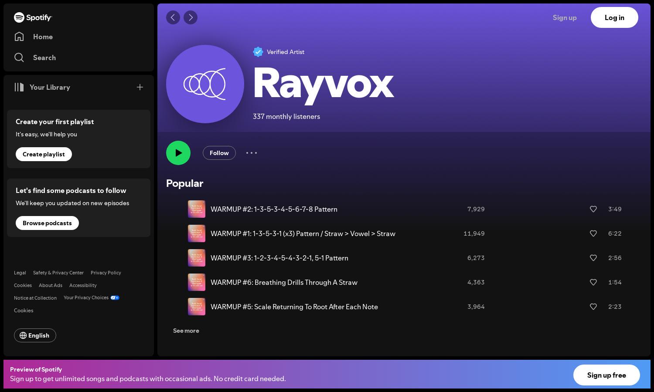The image size is (654, 392).
Task: Collapse Your Library panel
Action: [42, 87]
